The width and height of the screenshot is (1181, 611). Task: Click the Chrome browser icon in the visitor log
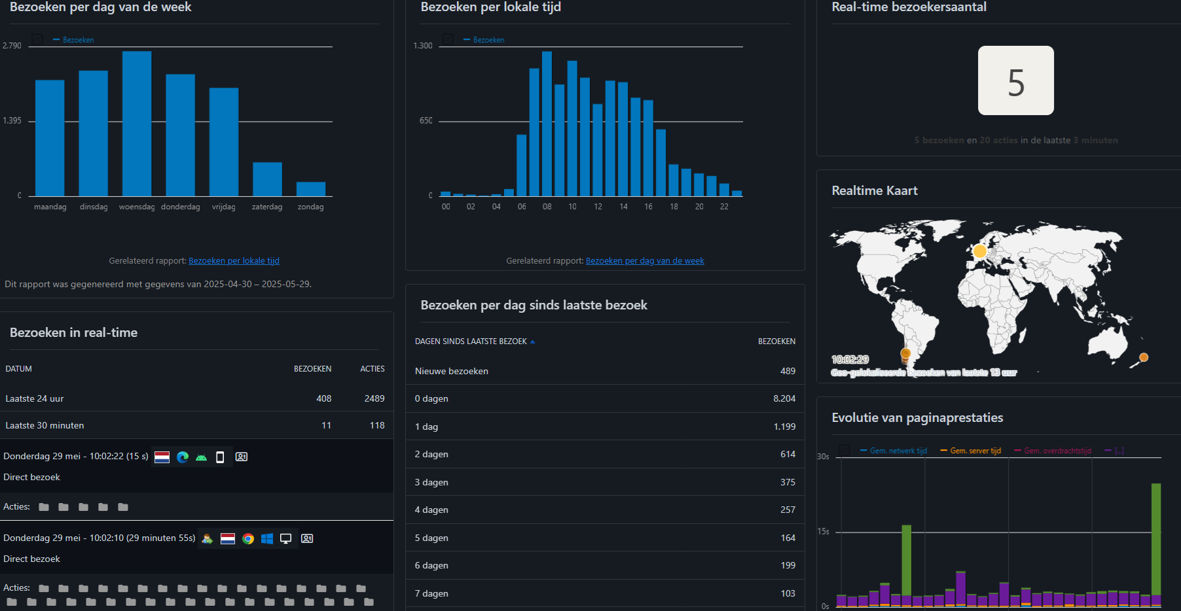248,539
